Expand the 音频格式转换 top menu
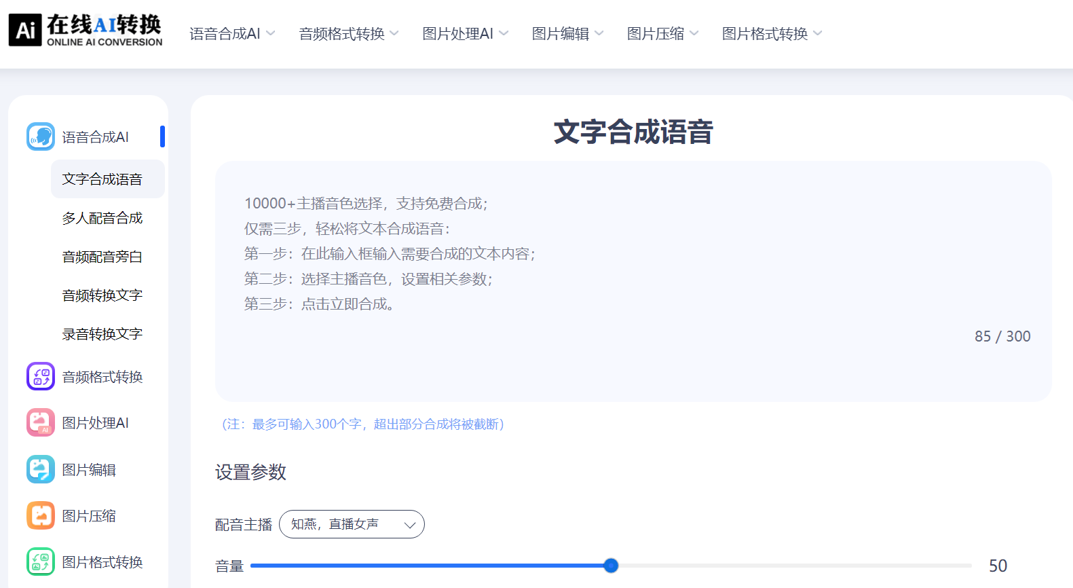 tap(349, 34)
